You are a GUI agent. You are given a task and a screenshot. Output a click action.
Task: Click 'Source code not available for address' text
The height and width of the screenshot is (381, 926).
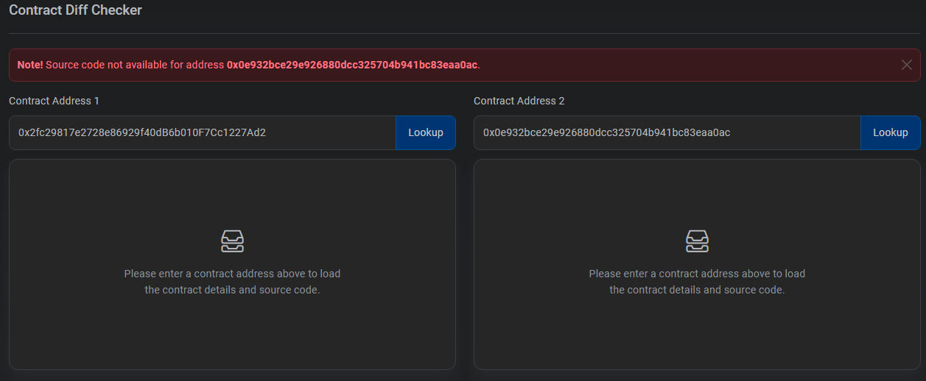coord(135,65)
